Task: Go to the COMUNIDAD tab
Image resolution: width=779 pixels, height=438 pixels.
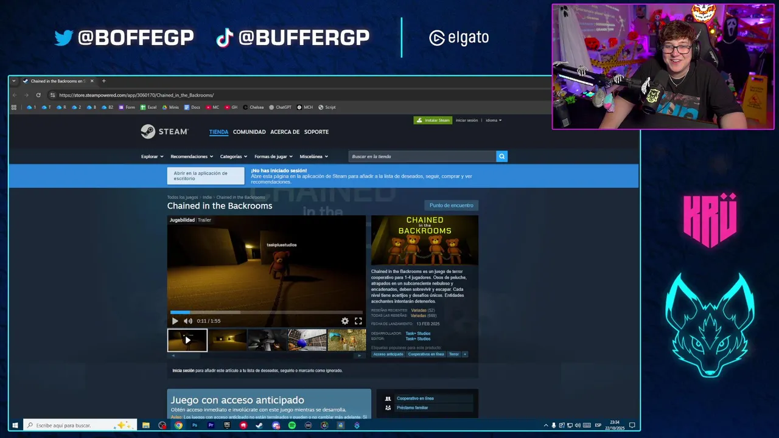Action: coord(250,131)
